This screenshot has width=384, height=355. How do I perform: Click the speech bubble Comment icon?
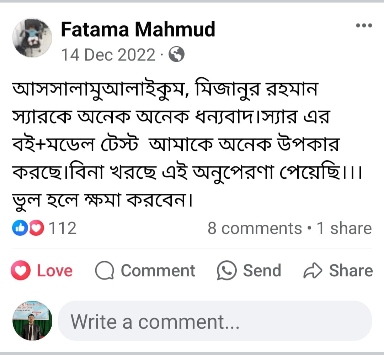pyautogui.click(x=105, y=271)
